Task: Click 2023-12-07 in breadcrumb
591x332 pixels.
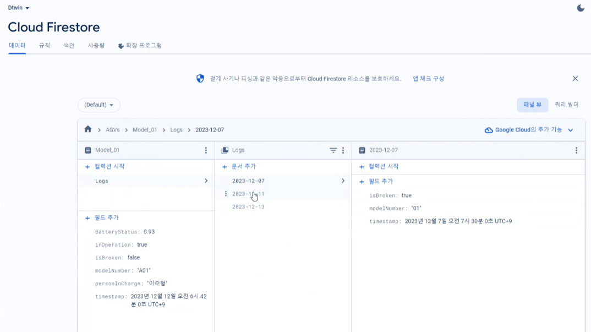Action: [x=210, y=130]
